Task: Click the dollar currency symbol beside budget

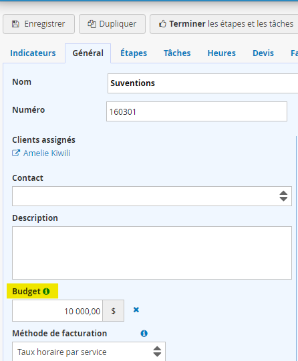Action: pos(113,311)
